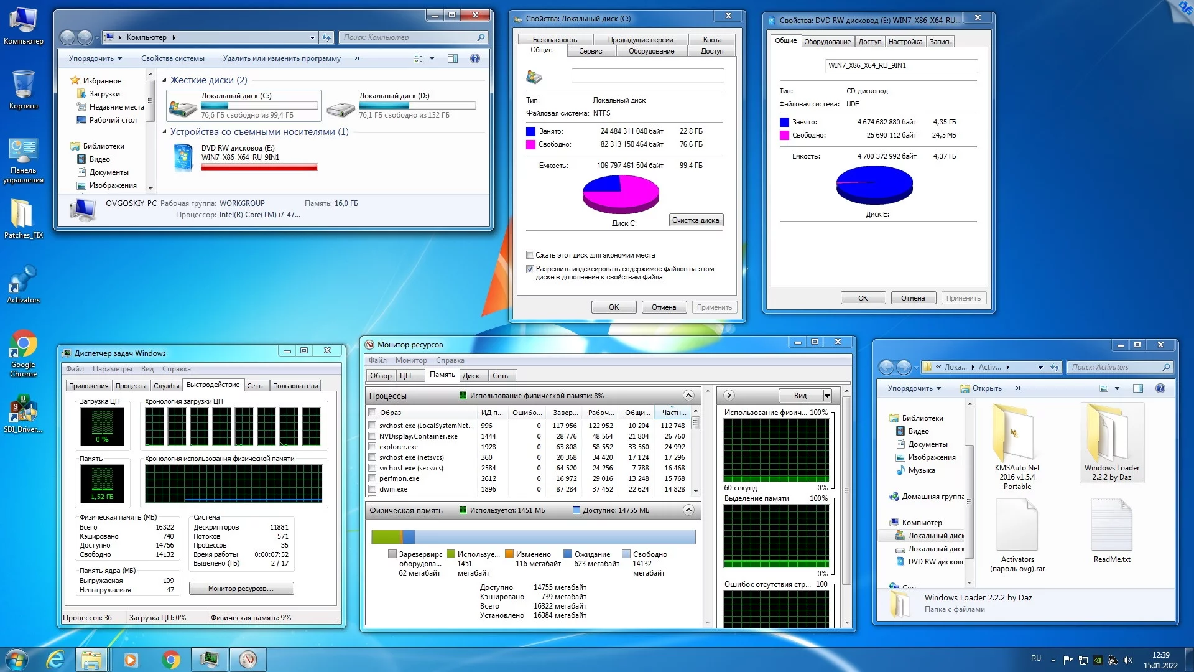The height and width of the screenshot is (672, 1194).
Task: Check the svchost.exe (netsvcs) process checkbox
Action: coord(372,457)
